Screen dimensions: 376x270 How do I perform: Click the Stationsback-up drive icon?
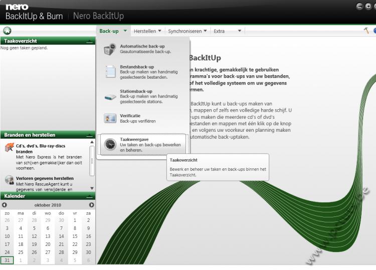pos(110,96)
